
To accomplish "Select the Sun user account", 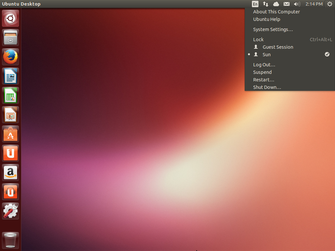I will (x=266, y=54).
